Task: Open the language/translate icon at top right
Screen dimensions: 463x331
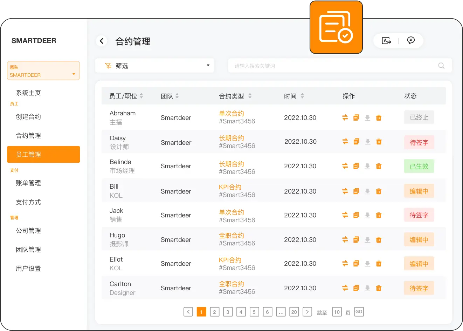Action: pos(386,40)
